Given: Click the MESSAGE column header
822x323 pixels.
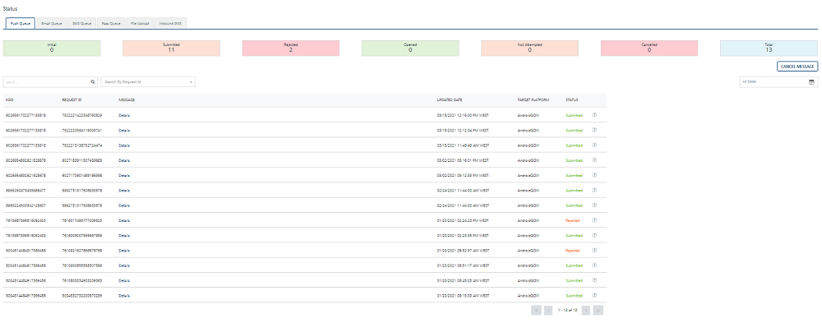Looking at the screenshot, I should click(127, 99).
